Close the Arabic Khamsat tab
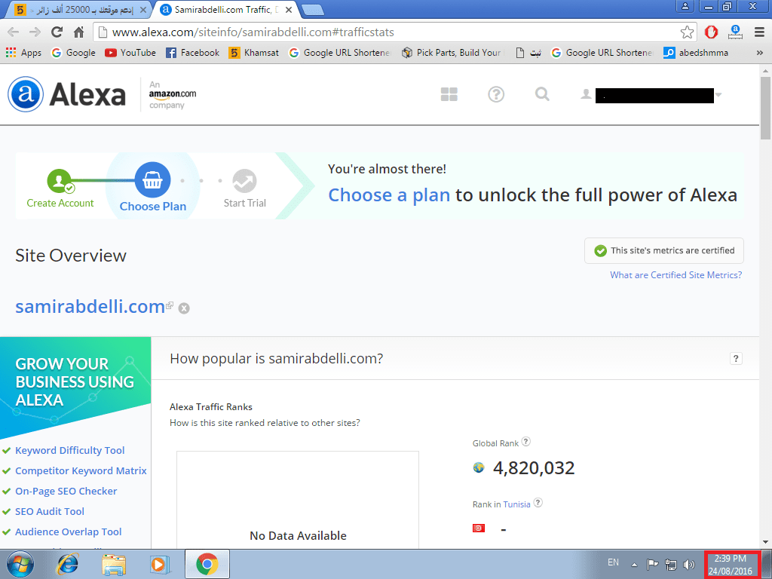Image resolution: width=772 pixels, height=579 pixels. point(142,10)
